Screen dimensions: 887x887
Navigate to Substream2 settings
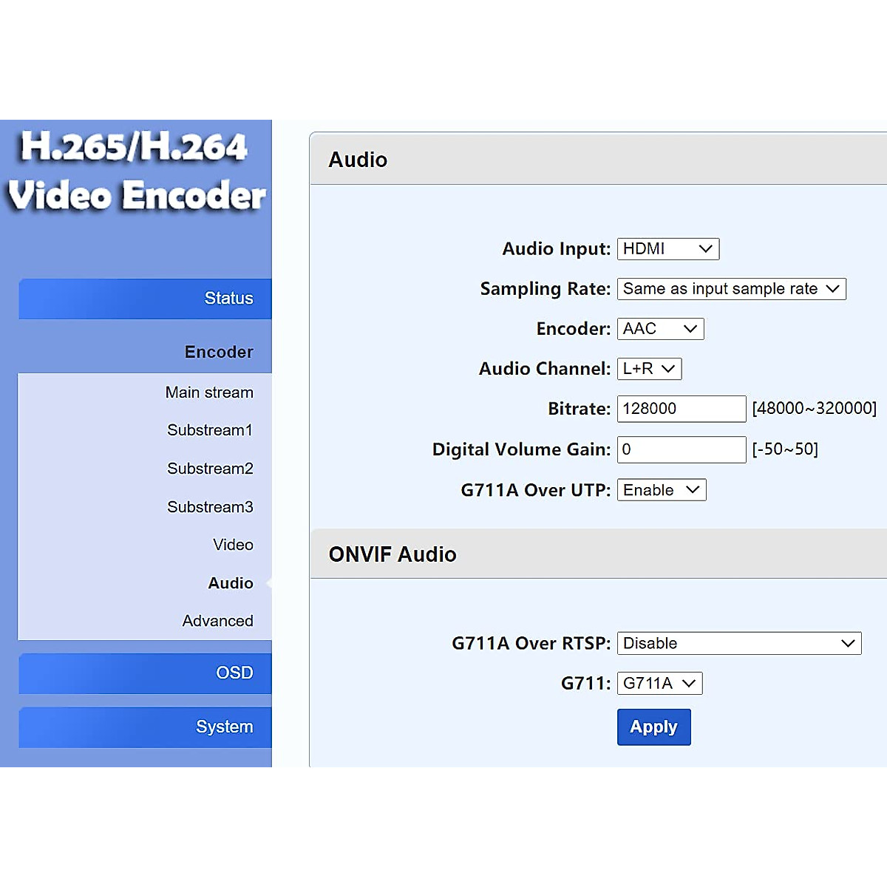(210, 469)
